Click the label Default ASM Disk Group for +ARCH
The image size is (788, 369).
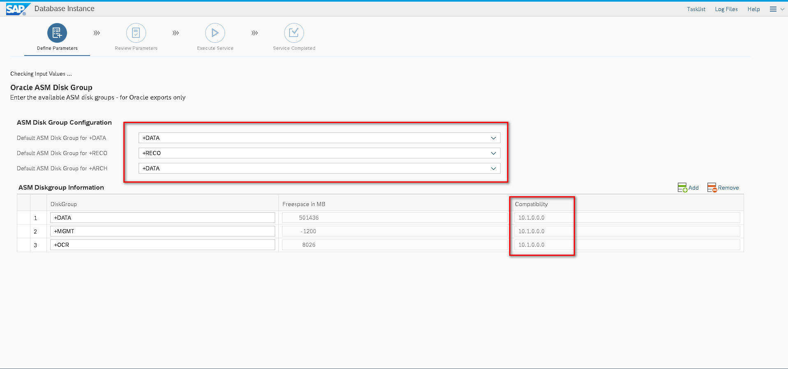(62, 168)
